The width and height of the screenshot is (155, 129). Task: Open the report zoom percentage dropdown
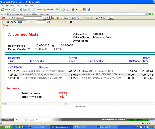(25, 22)
